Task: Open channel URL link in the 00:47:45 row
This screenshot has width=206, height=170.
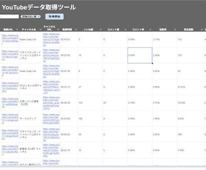Action: pos(51,71)
